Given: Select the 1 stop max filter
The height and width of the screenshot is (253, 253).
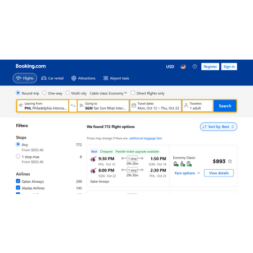Looking at the screenshot, I should 18,156.
